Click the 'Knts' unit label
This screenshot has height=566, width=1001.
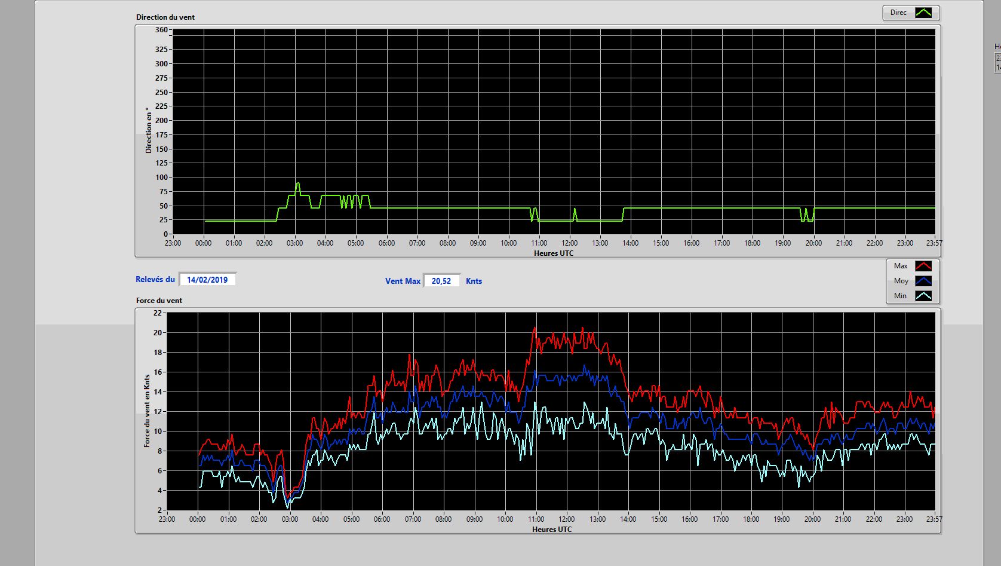pyautogui.click(x=474, y=281)
